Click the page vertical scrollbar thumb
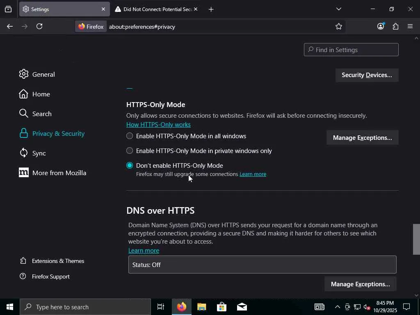 [416, 240]
